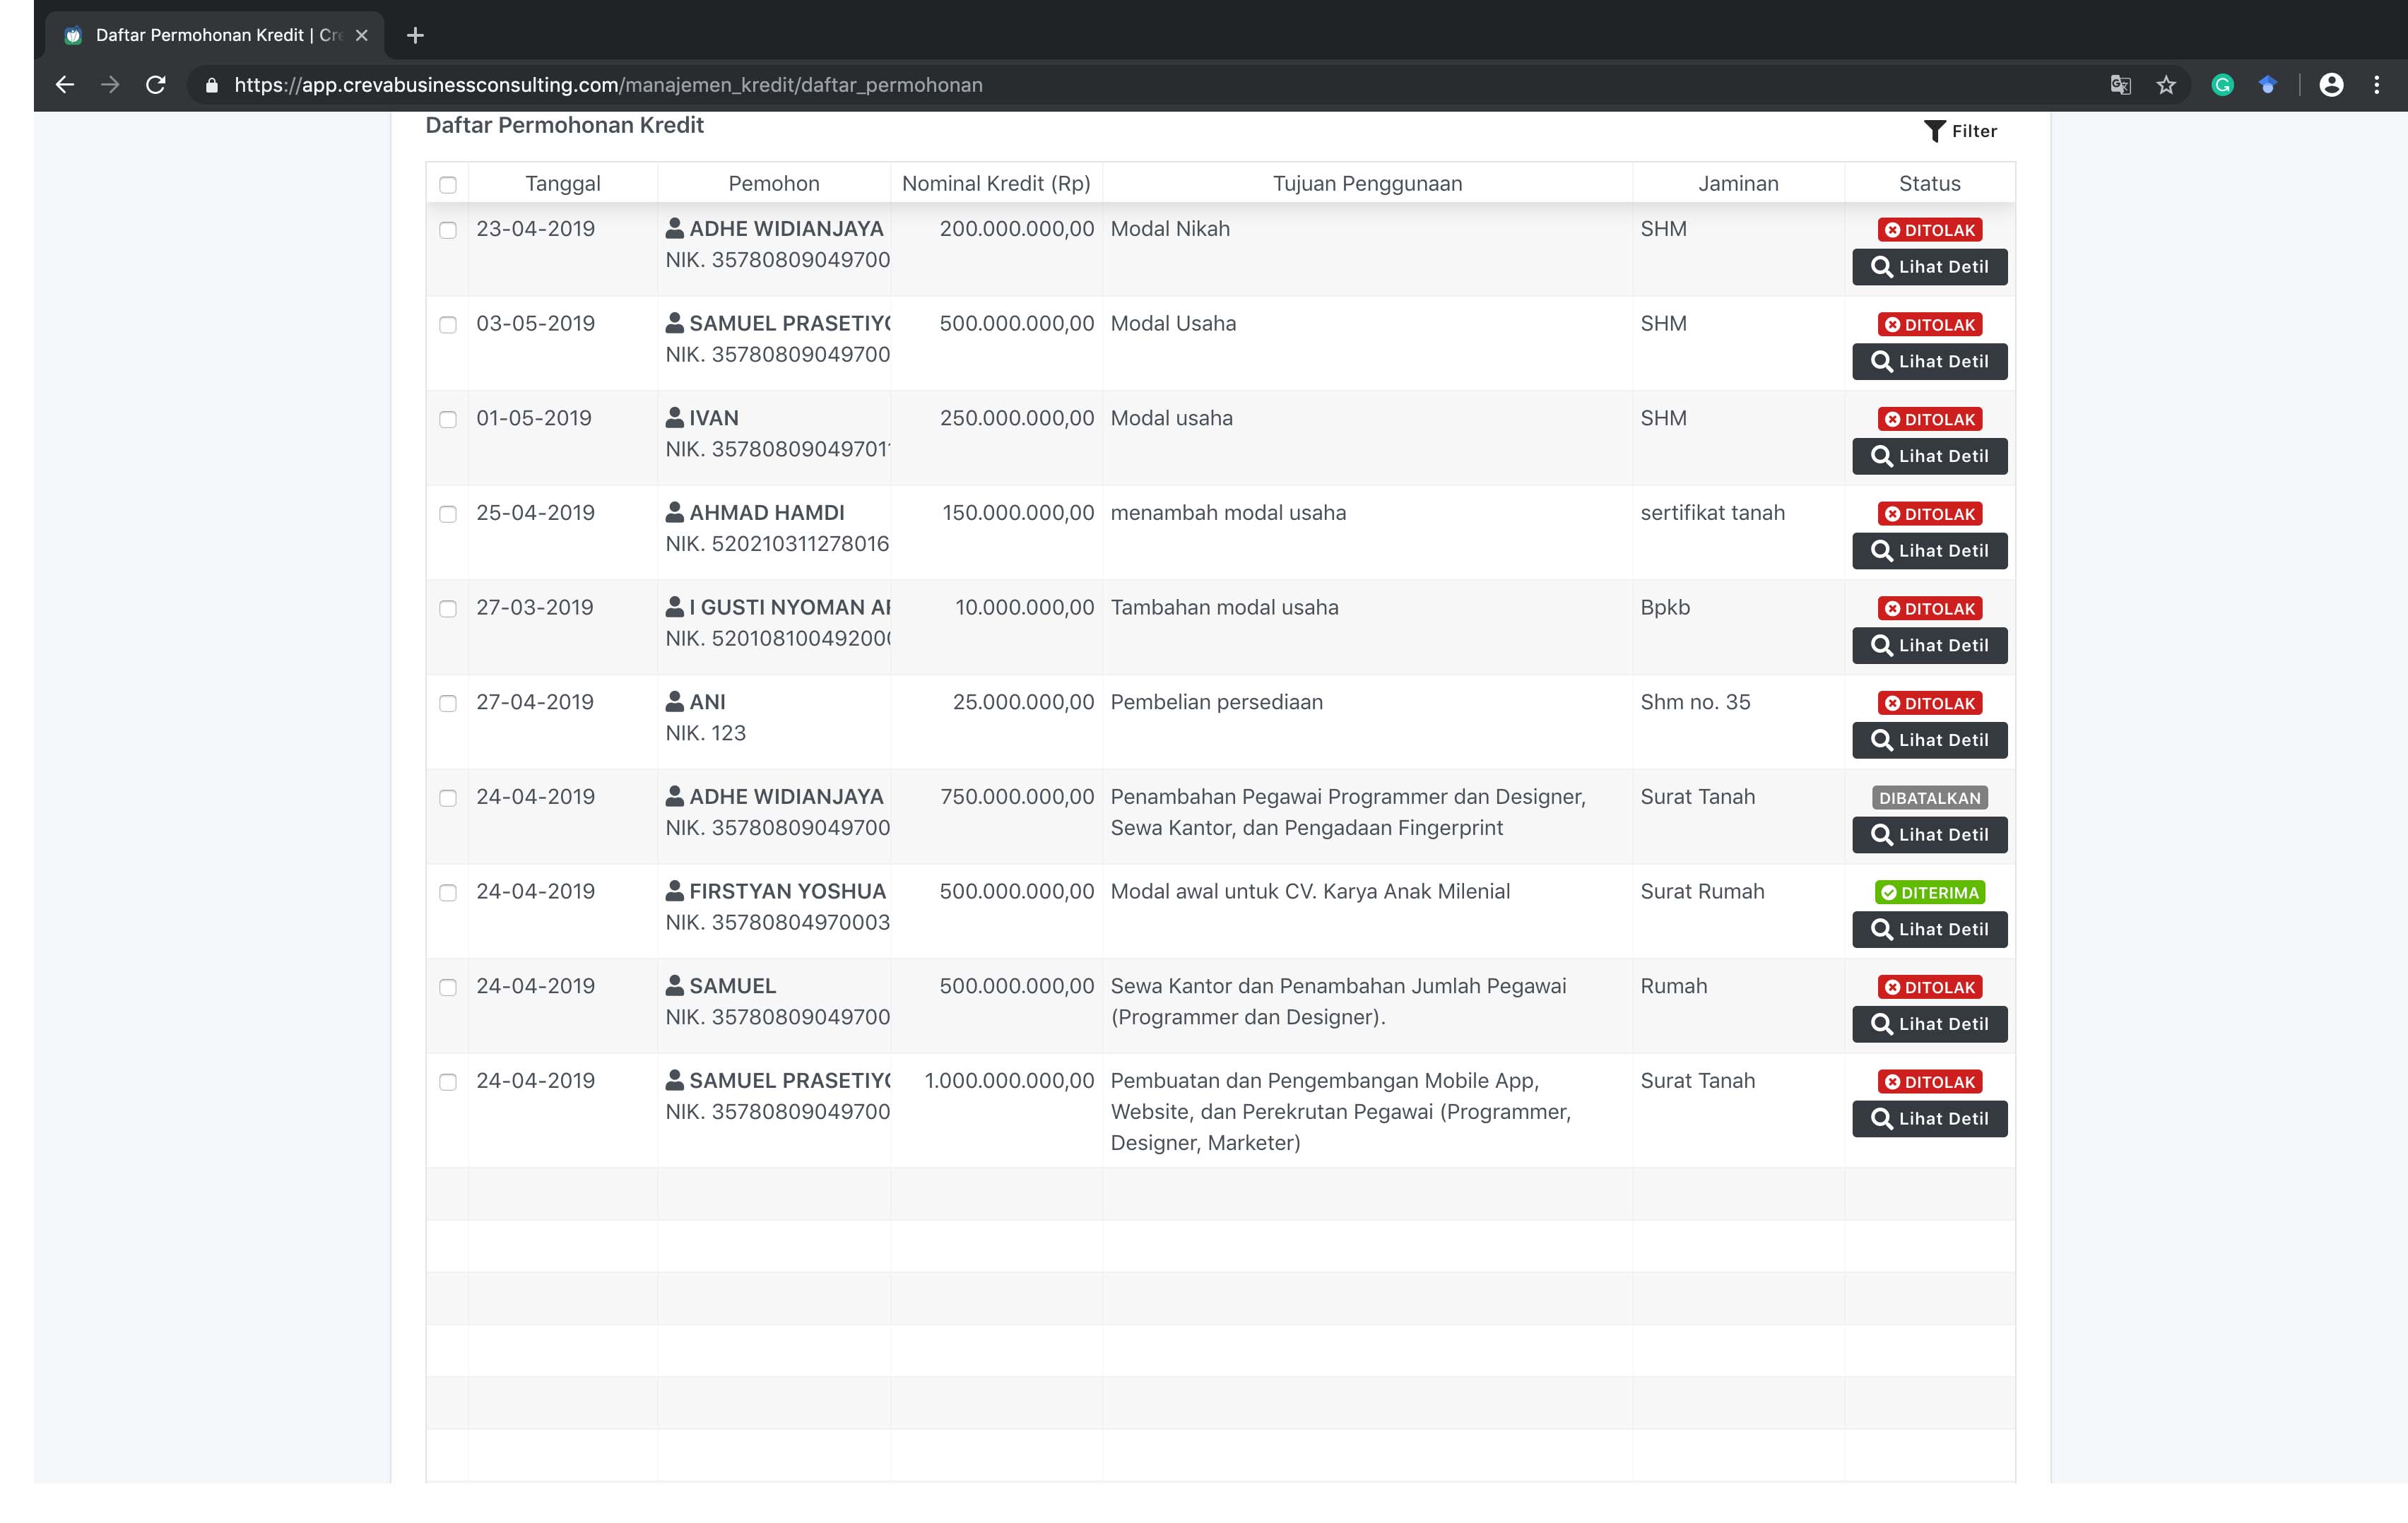Screen dimensions: 2408x1523
Task: Click the amount 10.000.000,00
Action: tap(1025, 608)
